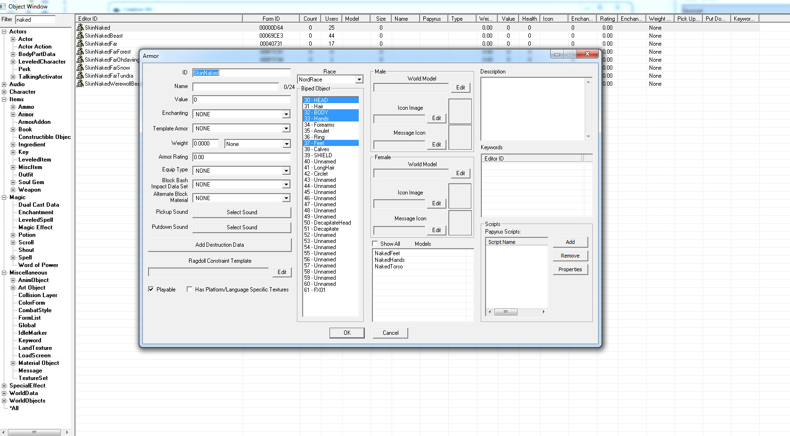
Task: Select Keyword in Miscellaneous tree
Action: [30, 340]
